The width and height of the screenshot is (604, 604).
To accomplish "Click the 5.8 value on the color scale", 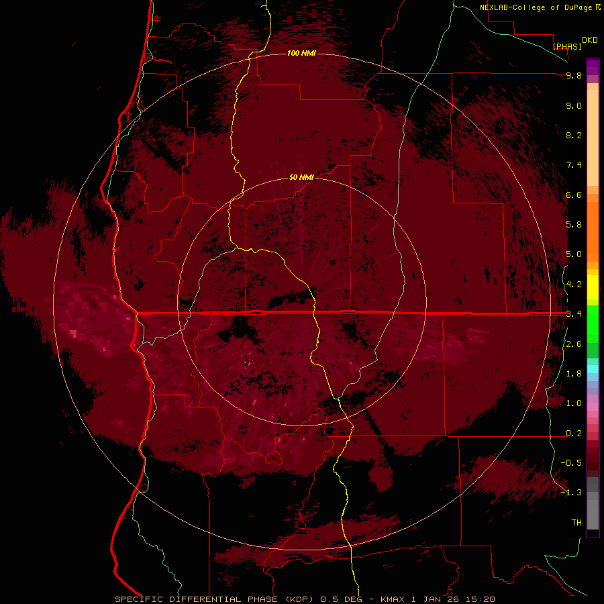I will pyautogui.click(x=574, y=225).
